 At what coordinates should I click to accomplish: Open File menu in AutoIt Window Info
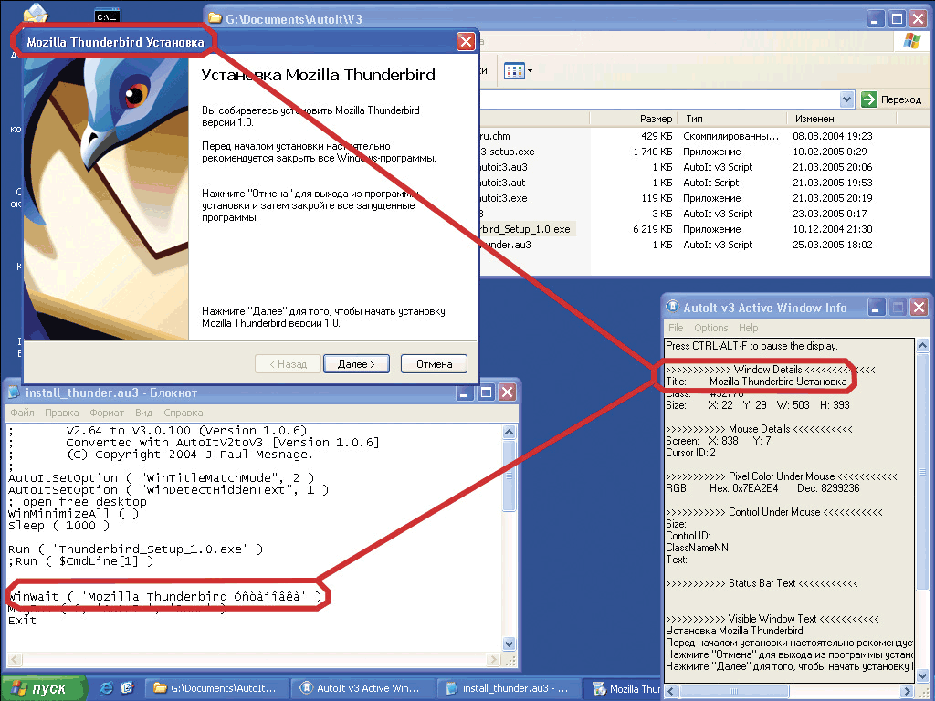click(676, 328)
